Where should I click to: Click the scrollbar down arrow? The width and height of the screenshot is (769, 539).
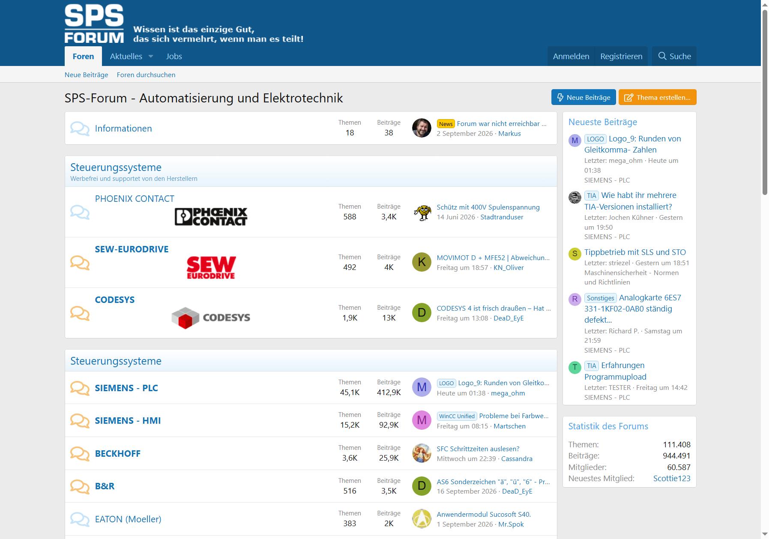tap(765, 535)
